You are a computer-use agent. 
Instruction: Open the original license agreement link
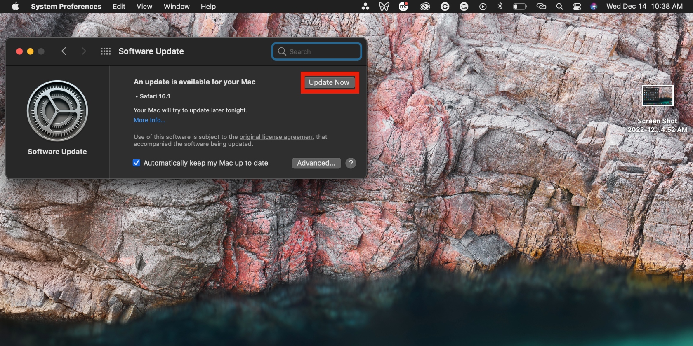[x=277, y=137]
